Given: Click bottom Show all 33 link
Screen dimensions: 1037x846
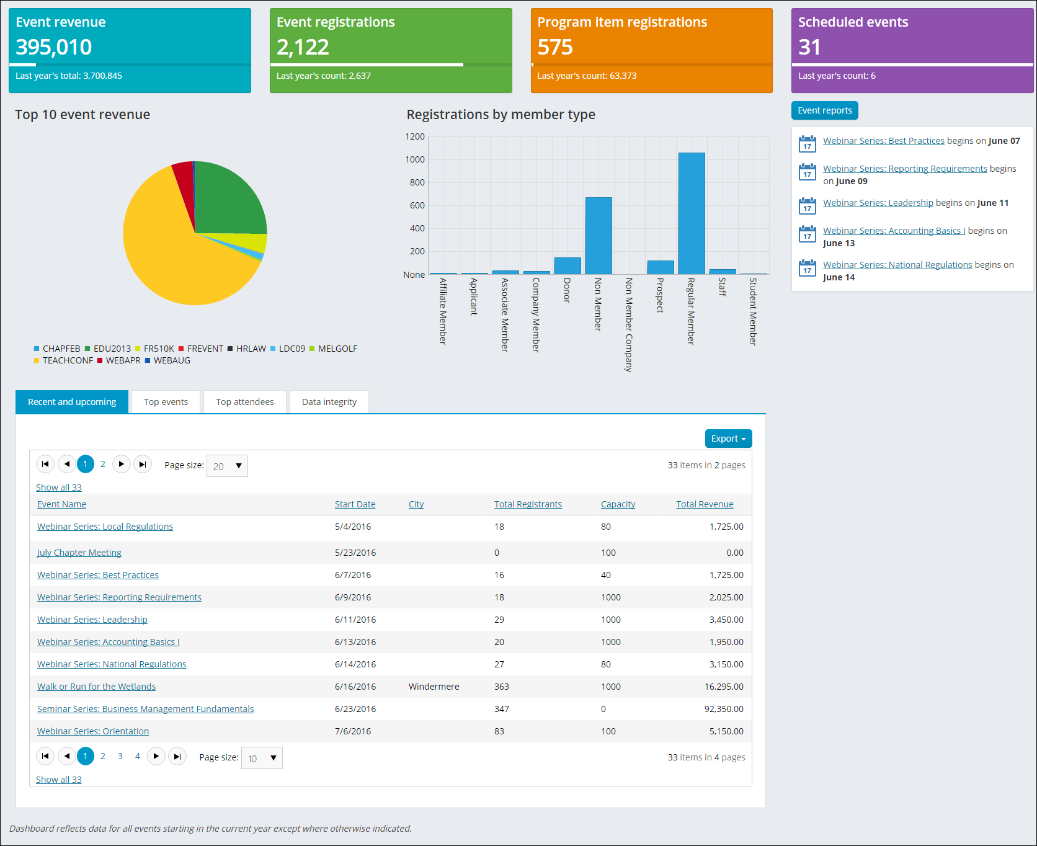Looking at the screenshot, I should 59,780.
